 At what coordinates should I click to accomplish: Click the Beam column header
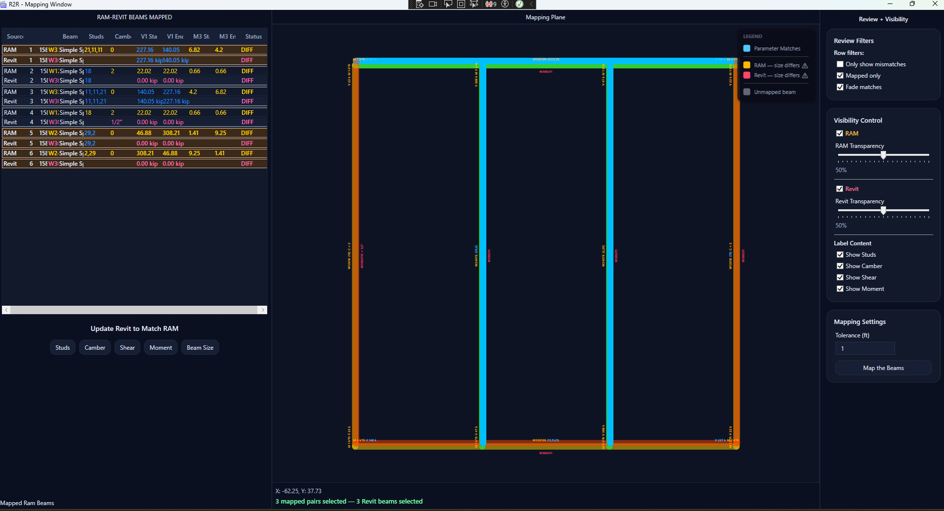click(x=70, y=37)
